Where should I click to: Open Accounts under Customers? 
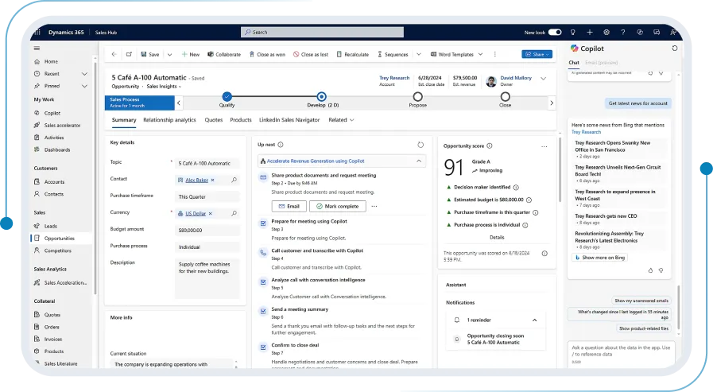click(x=54, y=181)
